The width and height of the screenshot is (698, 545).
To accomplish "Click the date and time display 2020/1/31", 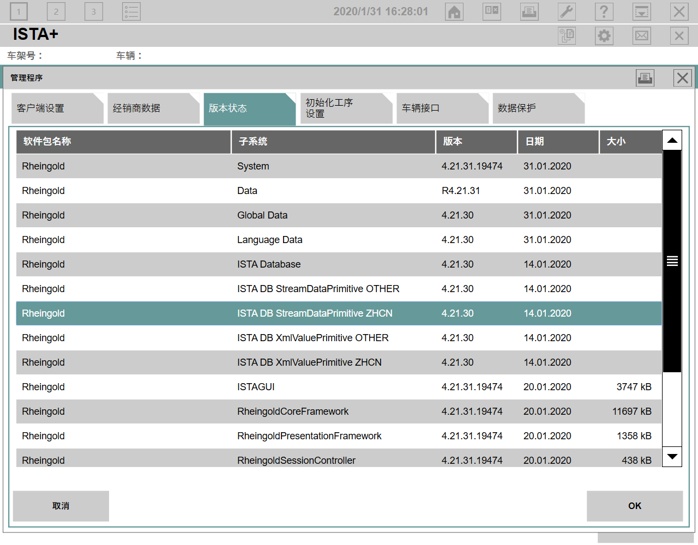I will click(381, 11).
